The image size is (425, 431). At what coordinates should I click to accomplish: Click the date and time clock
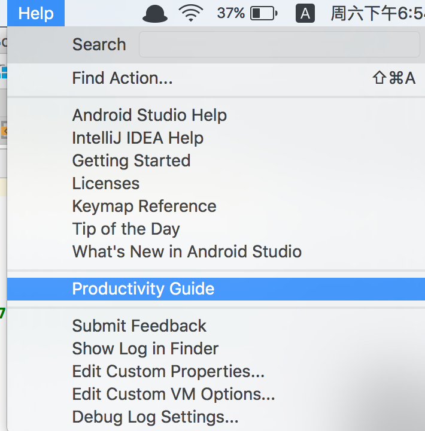point(378,13)
